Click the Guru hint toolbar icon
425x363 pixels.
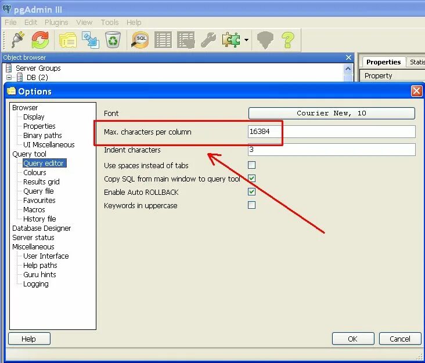click(x=265, y=40)
